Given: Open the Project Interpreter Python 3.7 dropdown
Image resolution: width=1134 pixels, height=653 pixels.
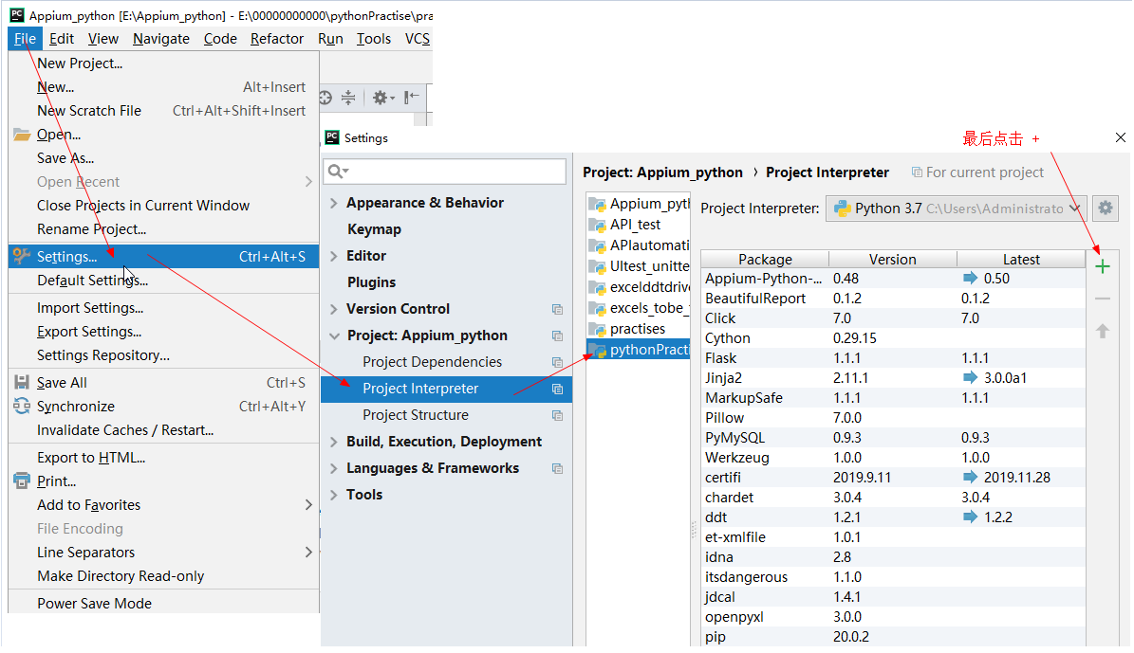Looking at the screenshot, I should click(x=957, y=209).
